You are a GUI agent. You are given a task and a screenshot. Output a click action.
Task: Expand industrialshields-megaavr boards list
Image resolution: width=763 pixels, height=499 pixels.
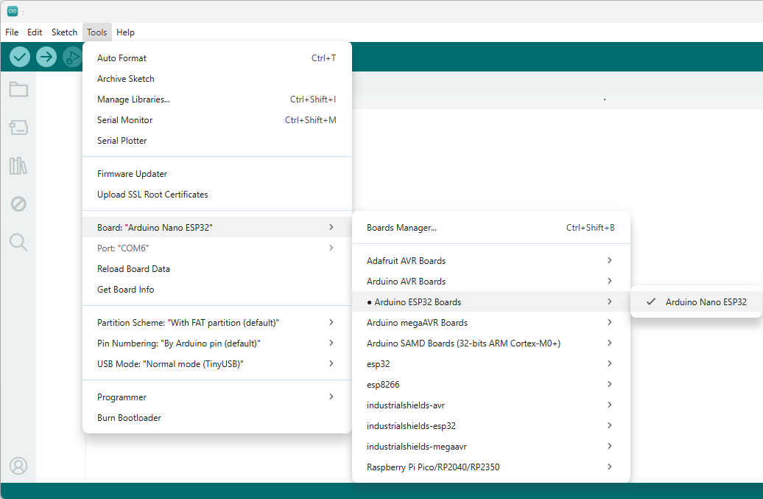491,446
